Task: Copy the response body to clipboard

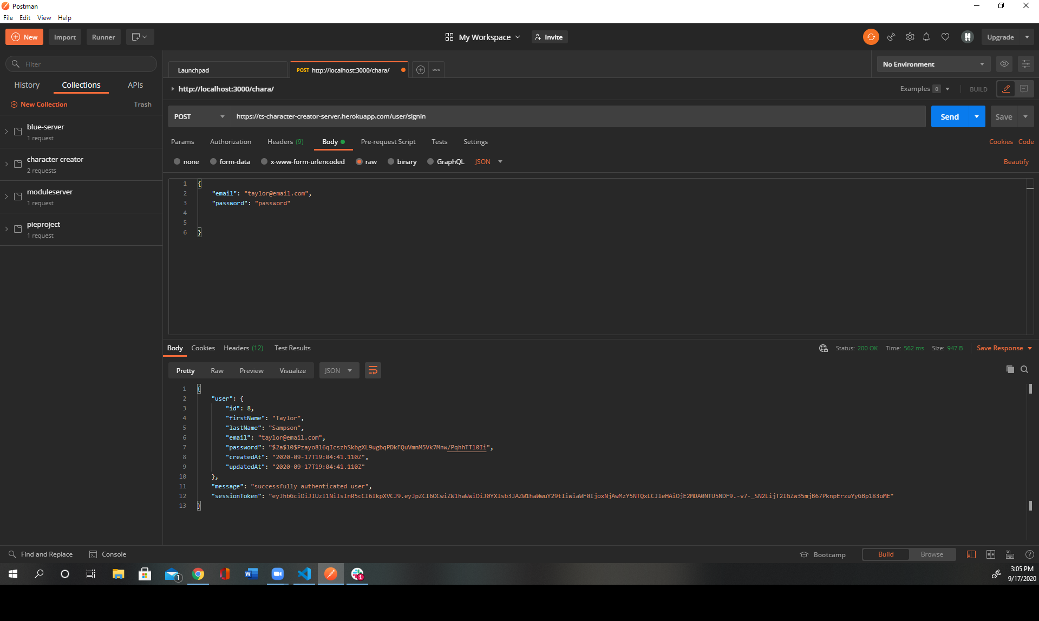Action: 1010,369
